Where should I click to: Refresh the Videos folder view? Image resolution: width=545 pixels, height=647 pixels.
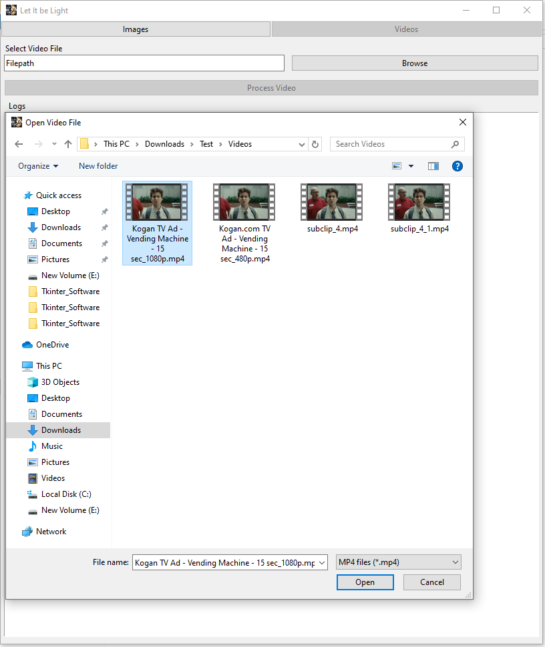pyautogui.click(x=316, y=144)
